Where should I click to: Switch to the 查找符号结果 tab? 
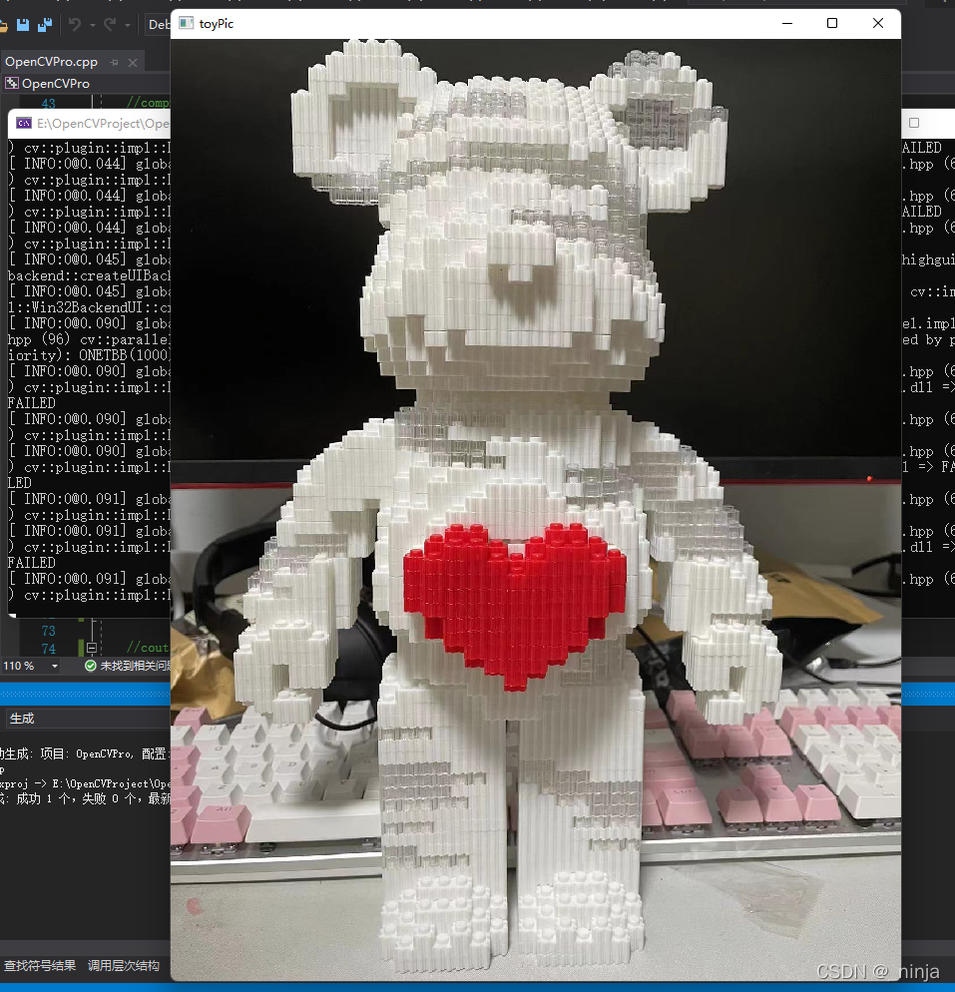tap(40, 965)
